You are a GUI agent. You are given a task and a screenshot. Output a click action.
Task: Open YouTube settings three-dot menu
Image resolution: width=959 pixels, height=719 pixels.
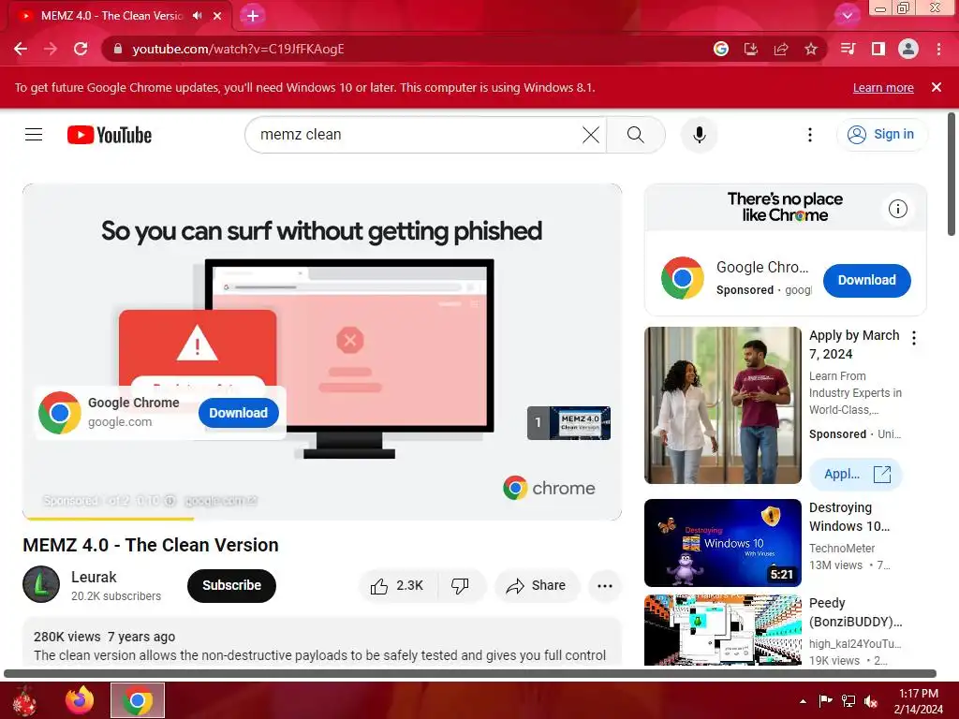(810, 135)
